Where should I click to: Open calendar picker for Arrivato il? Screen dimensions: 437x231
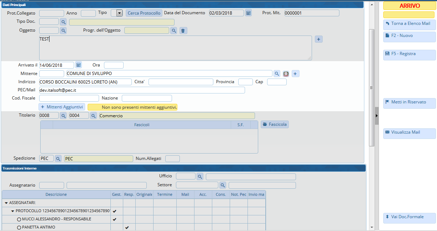(78, 65)
